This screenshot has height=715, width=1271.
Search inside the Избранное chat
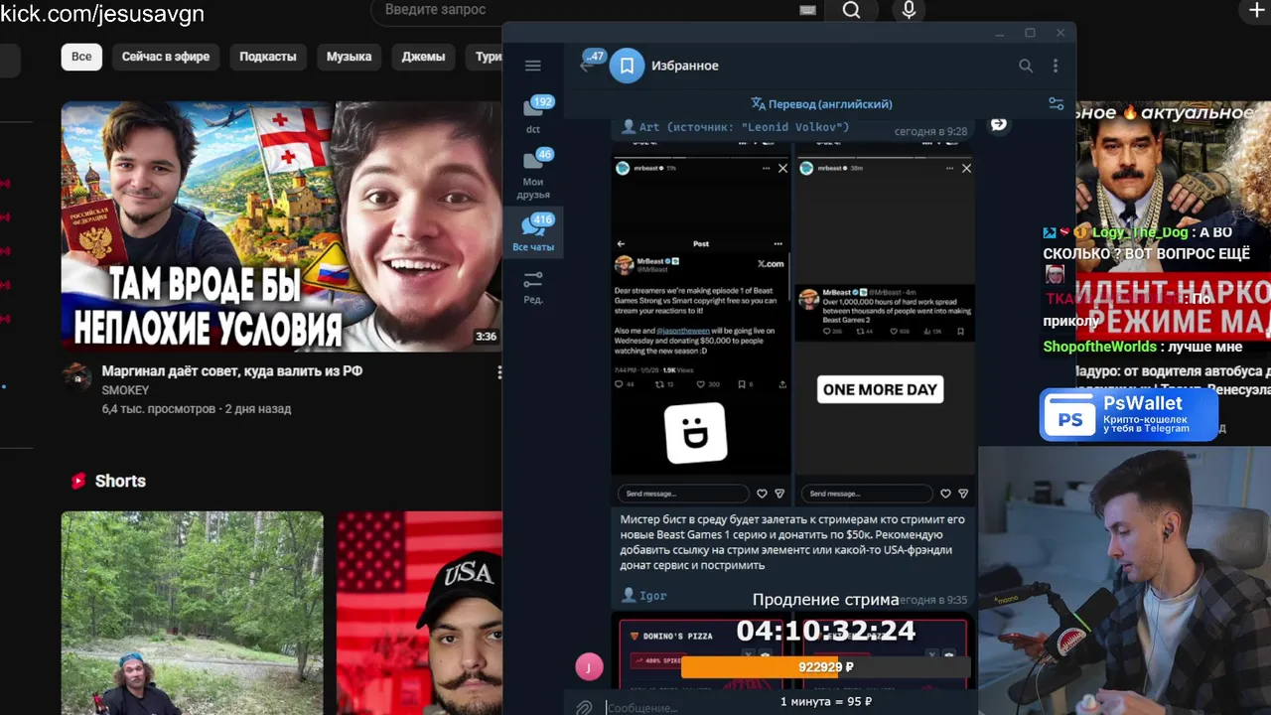pos(1026,66)
